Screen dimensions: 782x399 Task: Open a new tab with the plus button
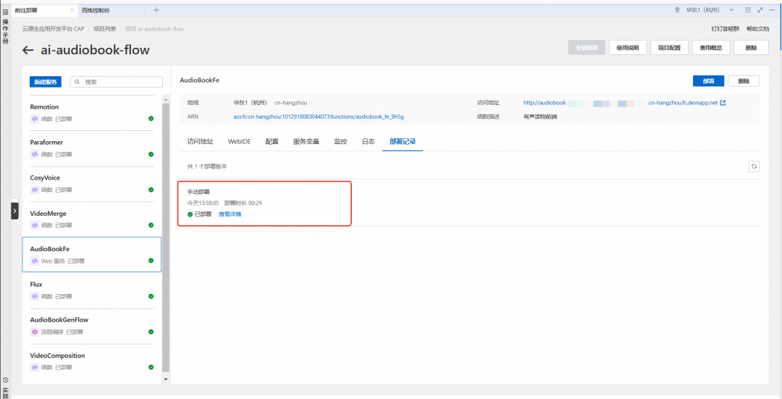pos(156,9)
